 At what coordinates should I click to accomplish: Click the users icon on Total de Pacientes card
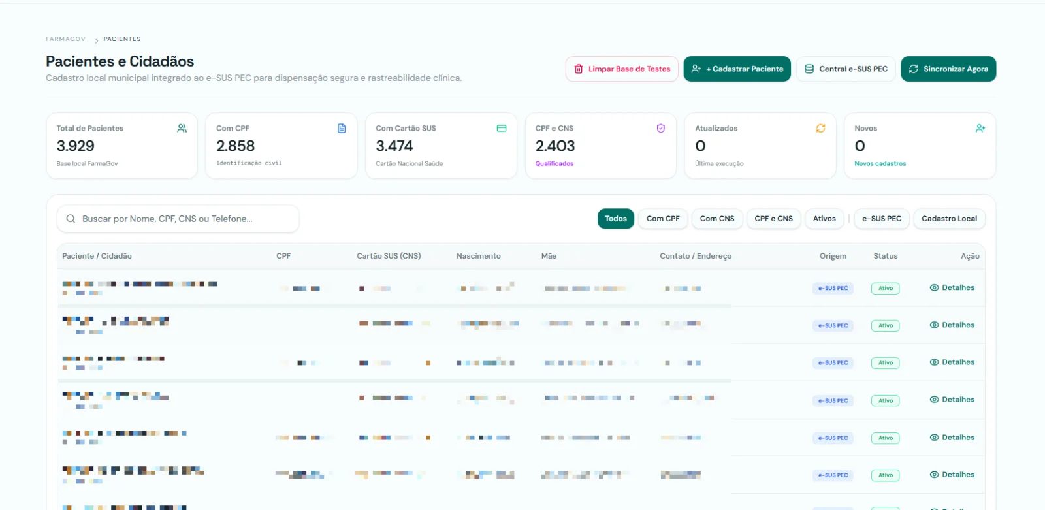pyautogui.click(x=182, y=129)
